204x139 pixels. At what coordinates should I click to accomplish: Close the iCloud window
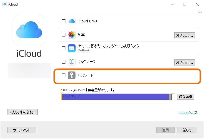197,4
